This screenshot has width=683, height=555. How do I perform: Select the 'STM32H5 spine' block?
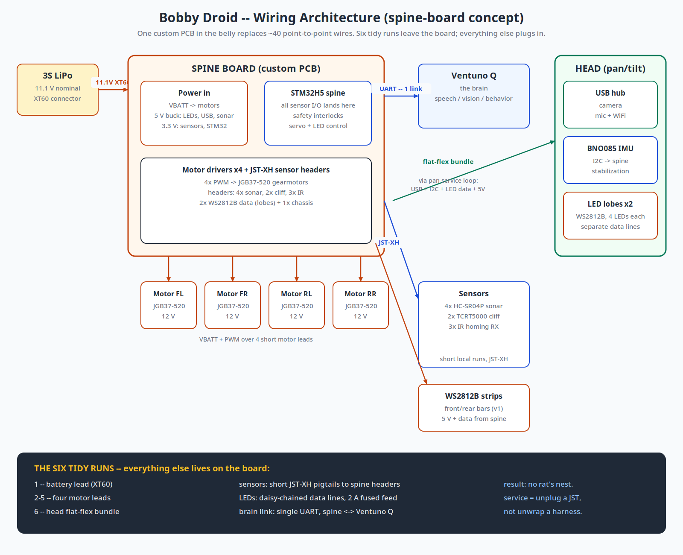[318, 113]
